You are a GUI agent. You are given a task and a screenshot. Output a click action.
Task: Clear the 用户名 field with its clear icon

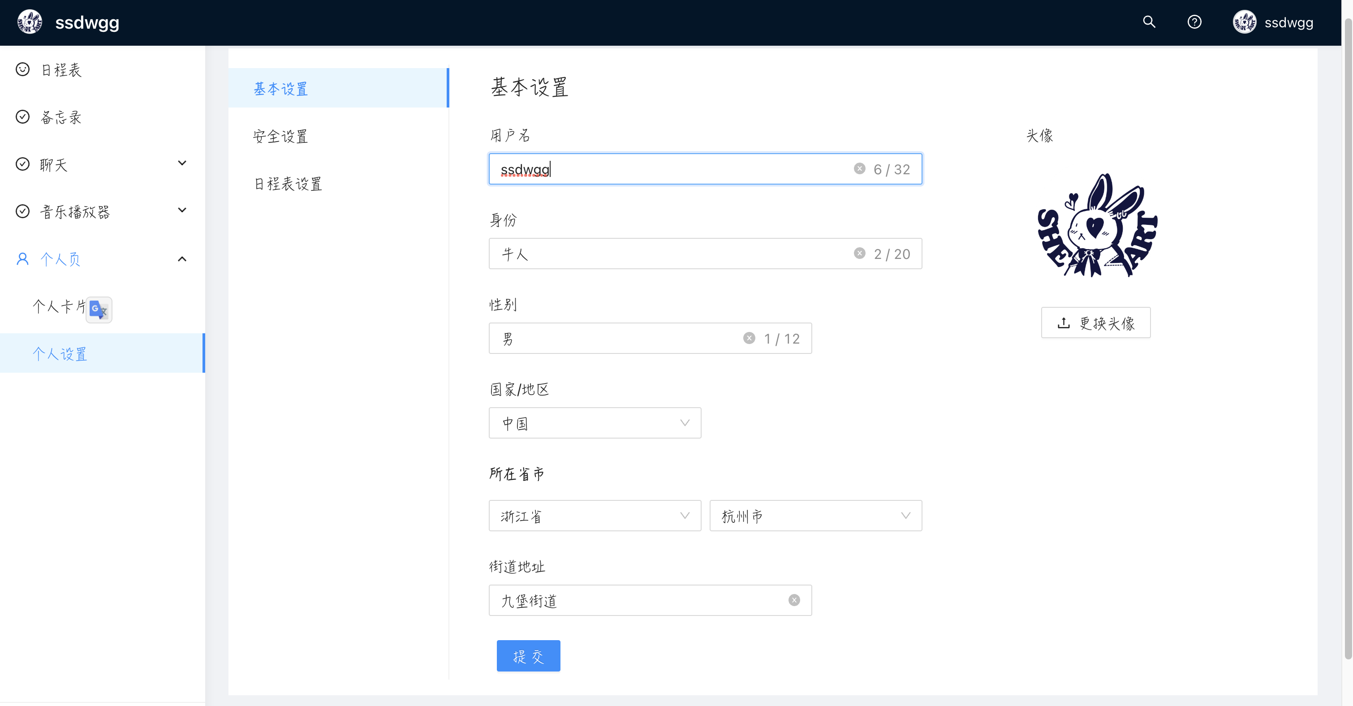point(859,168)
